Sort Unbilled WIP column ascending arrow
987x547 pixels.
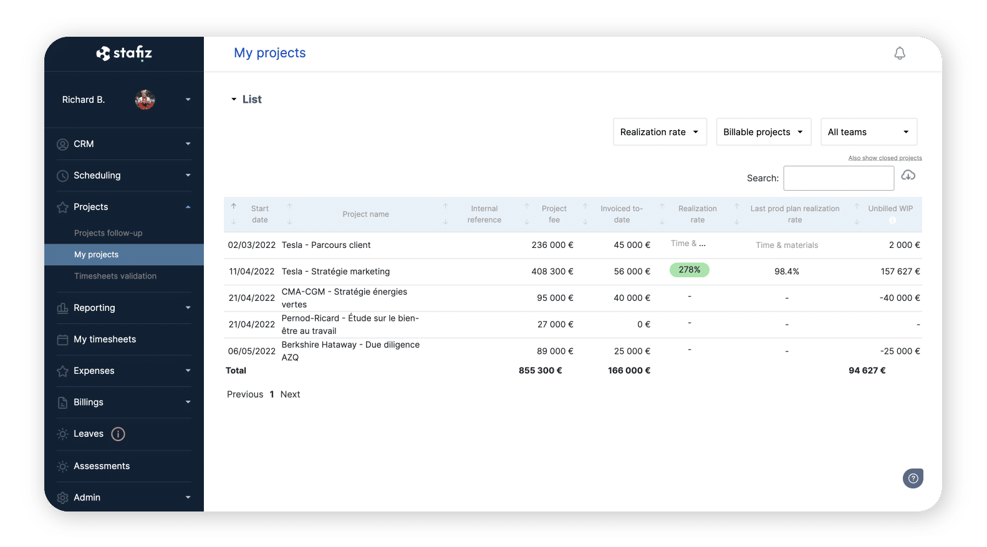(x=857, y=206)
